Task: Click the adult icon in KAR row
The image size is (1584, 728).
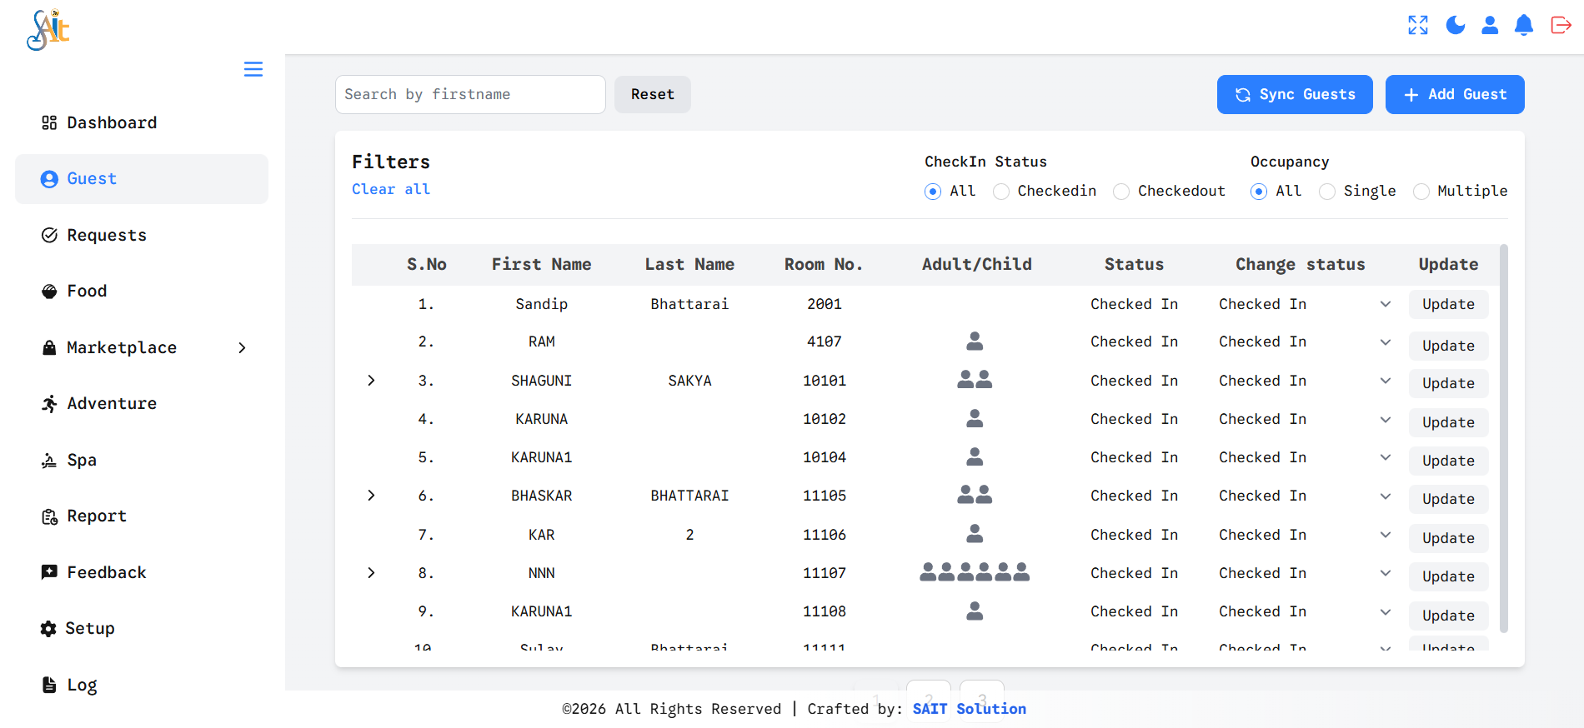Action: point(975,534)
